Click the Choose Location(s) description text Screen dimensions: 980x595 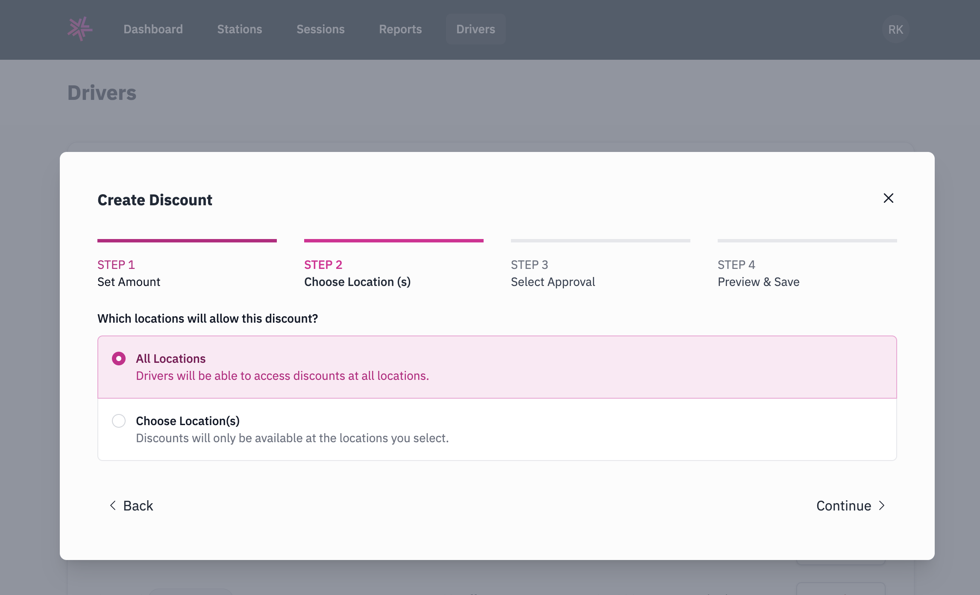pyautogui.click(x=292, y=438)
